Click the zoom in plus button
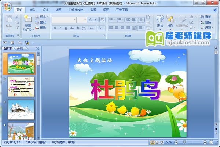The width and height of the screenshot is (220, 147). click(x=205, y=142)
